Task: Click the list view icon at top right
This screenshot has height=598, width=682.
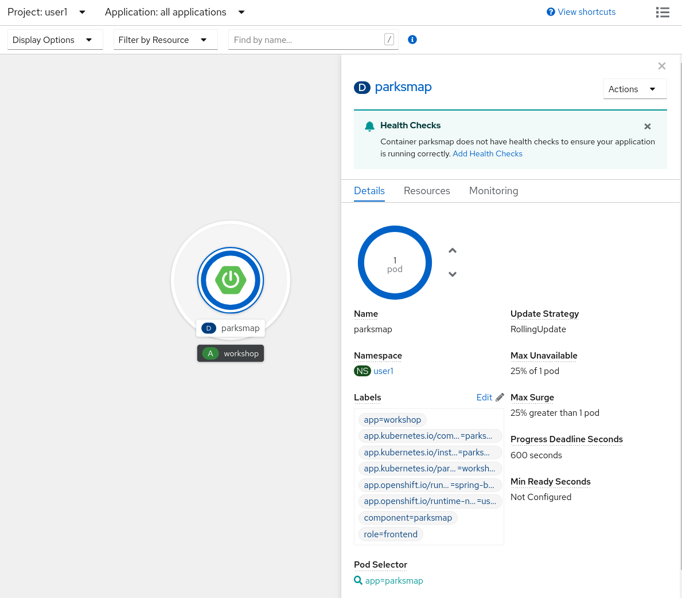Action: tap(662, 12)
